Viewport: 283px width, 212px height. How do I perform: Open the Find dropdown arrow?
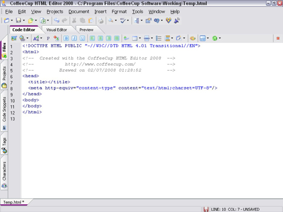[x=116, y=21]
